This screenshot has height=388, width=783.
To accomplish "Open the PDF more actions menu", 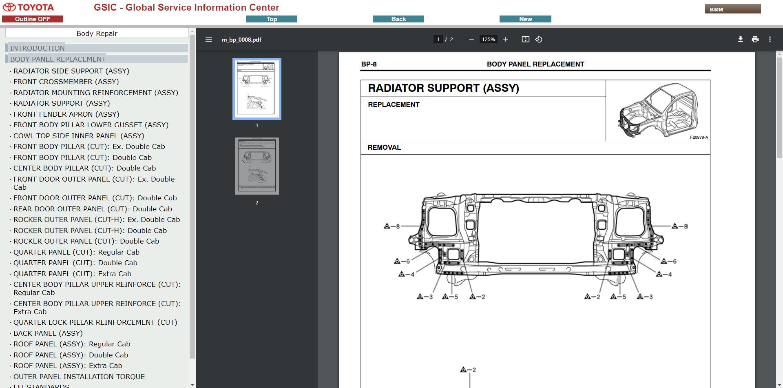I will point(770,40).
